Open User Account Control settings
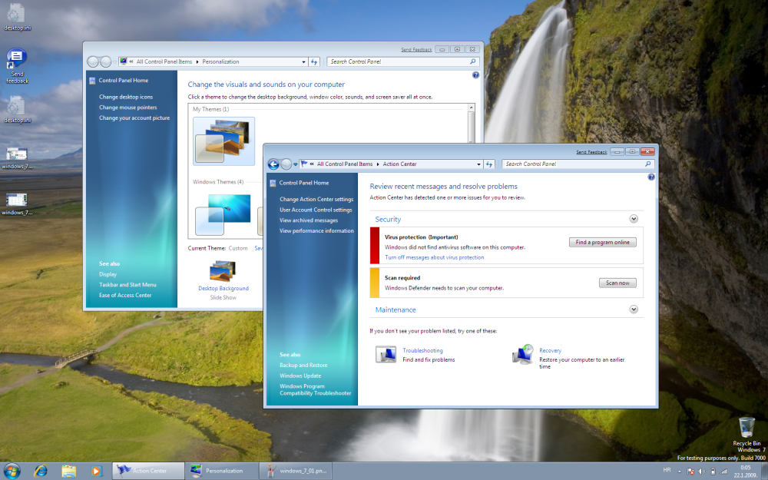Image resolution: width=768 pixels, height=480 pixels. click(316, 210)
